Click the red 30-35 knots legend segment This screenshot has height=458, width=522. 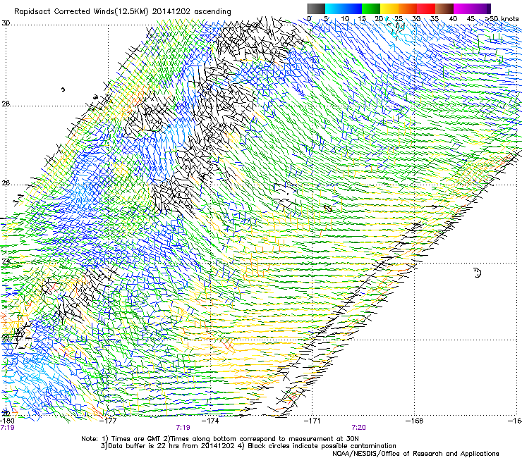click(x=426, y=8)
